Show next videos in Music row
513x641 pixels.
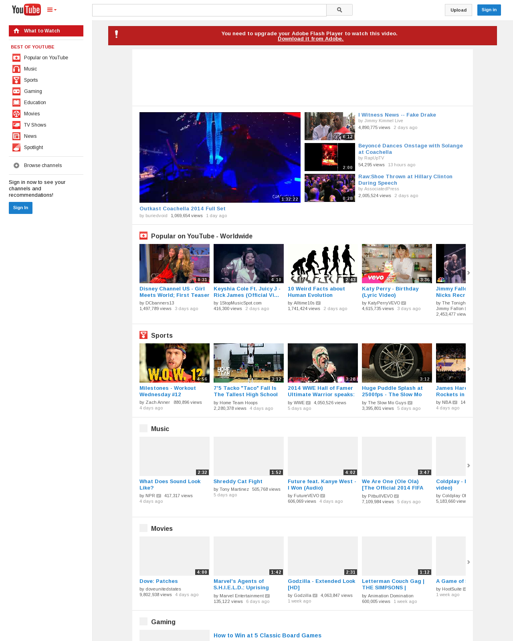point(469,466)
